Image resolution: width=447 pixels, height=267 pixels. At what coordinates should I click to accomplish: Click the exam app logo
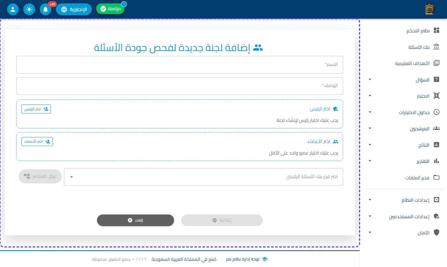coord(430,9)
